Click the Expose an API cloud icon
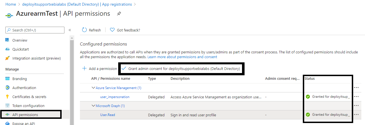The width and height of the screenshot is (365, 125). point(8,123)
